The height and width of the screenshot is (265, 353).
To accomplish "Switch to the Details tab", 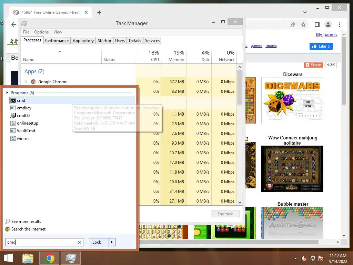I will (135, 41).
